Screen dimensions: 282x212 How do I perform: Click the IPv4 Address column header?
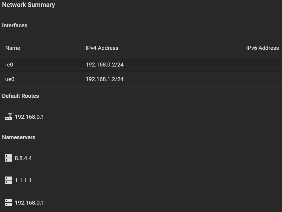[x=102, y=48]
